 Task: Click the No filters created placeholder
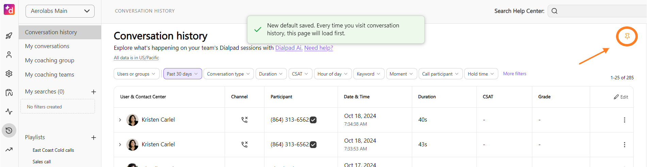pos(58,106)
